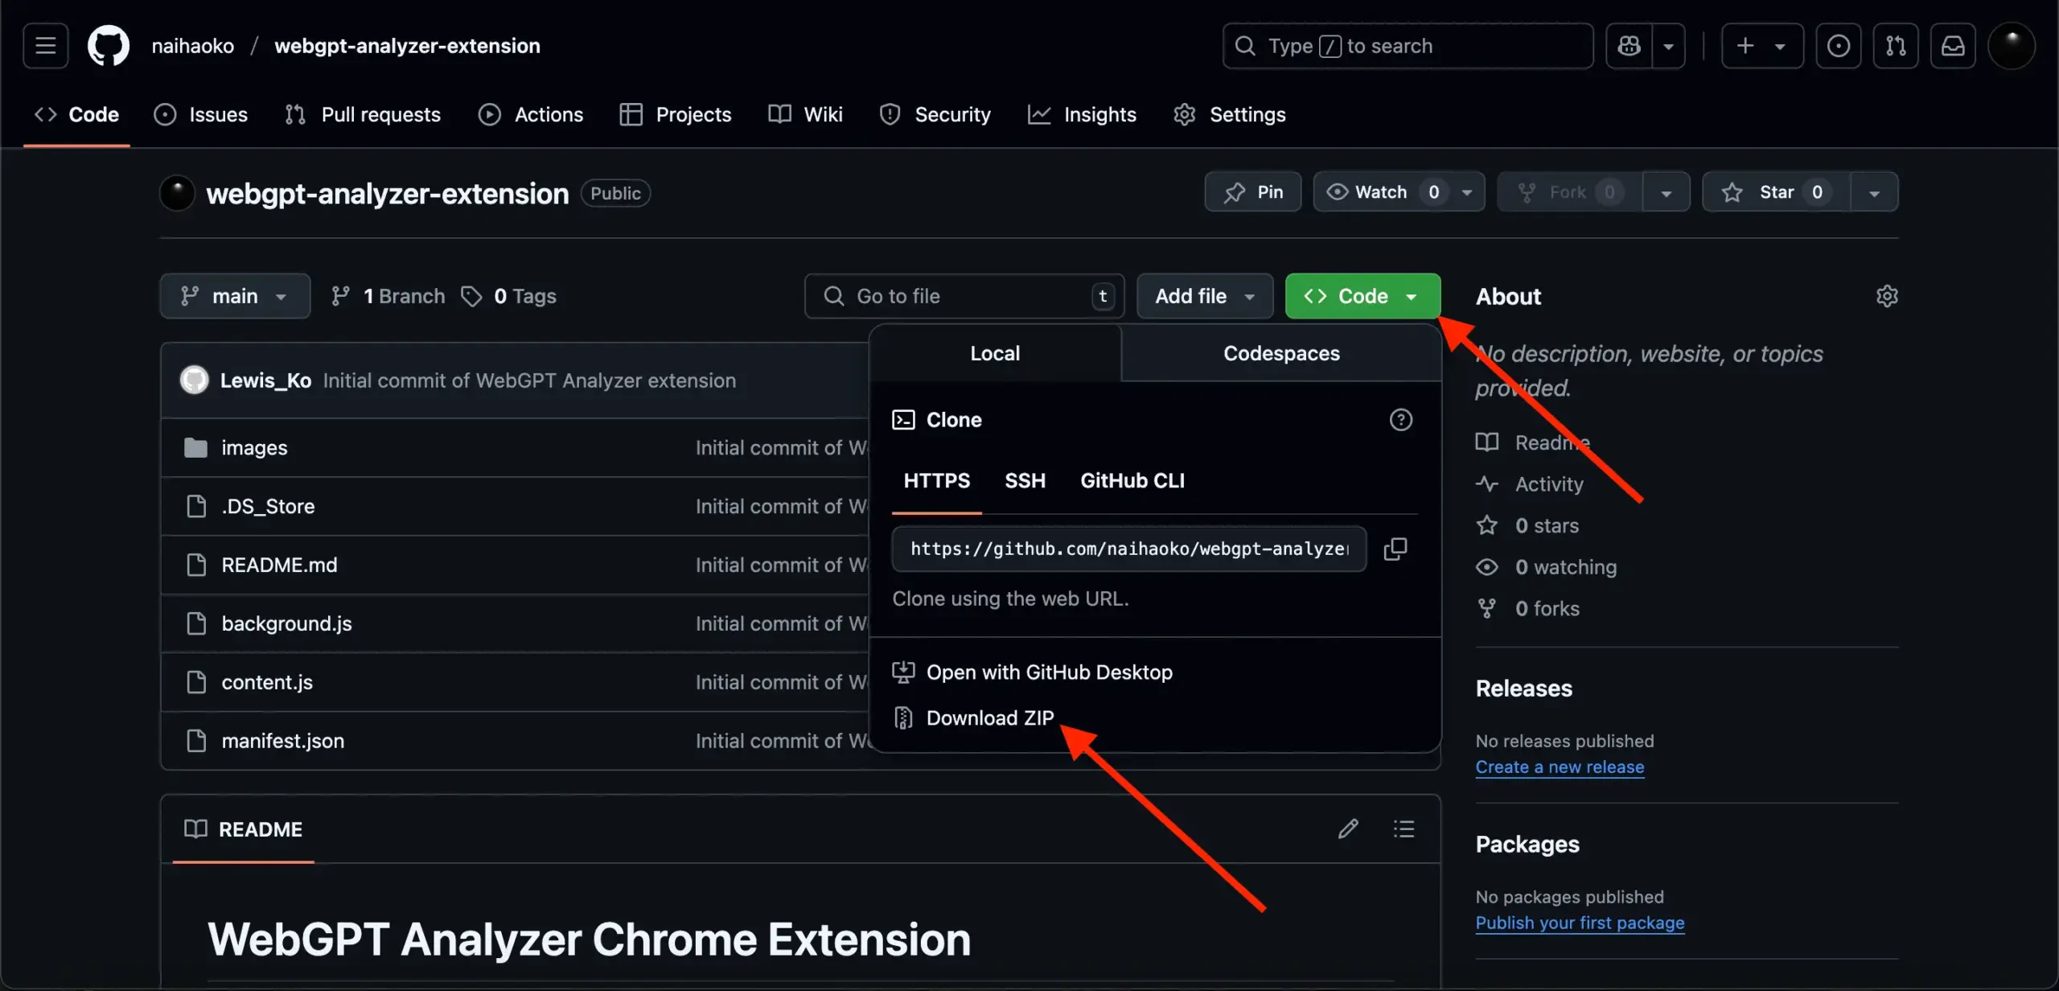This screenshot has width=2059, height=991.
Task: View the 0 Tags link
Action: 508,296
